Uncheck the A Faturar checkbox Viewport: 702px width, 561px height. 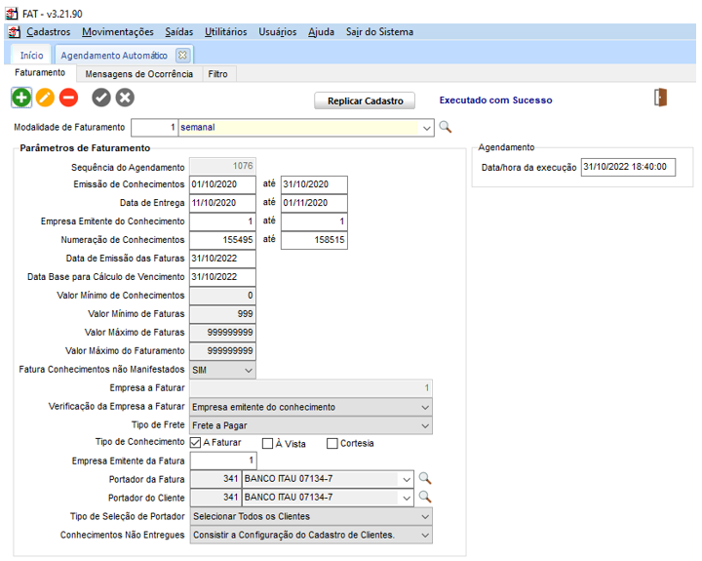(196, 443)
